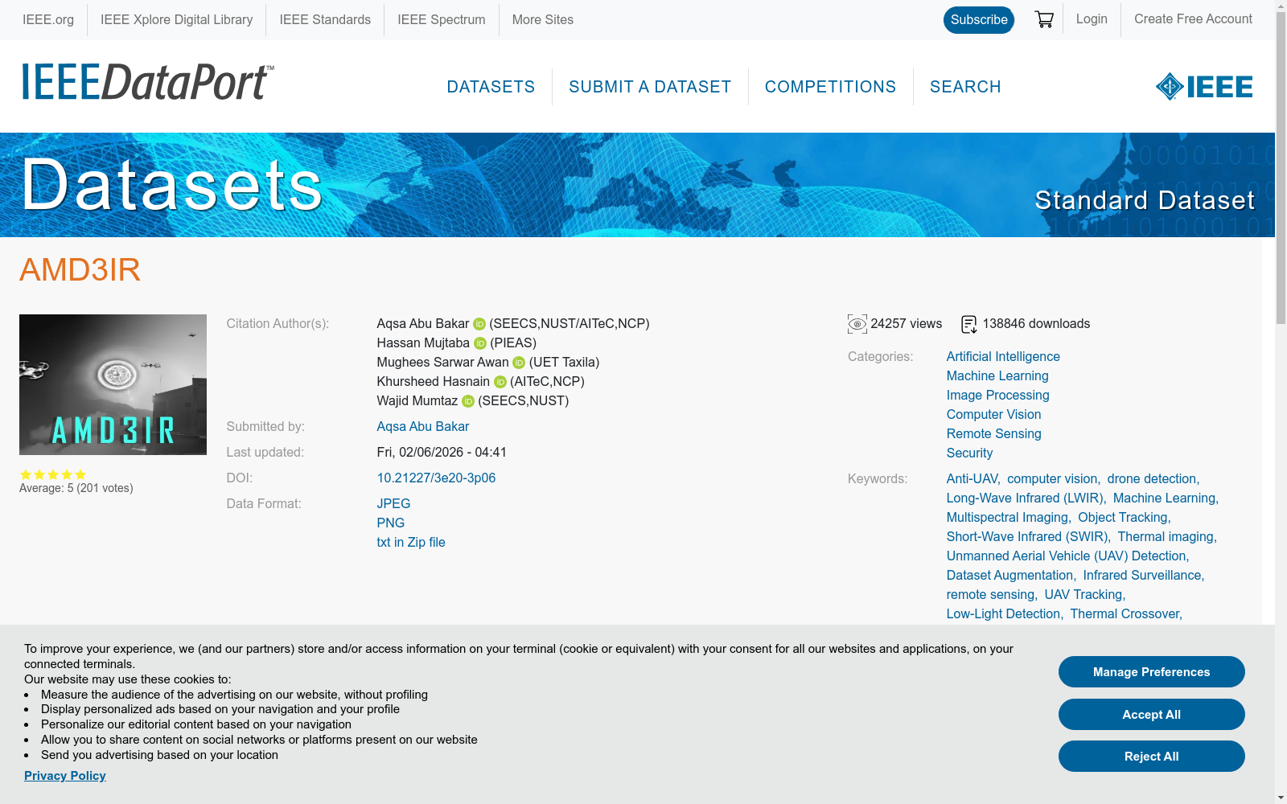1287x804 pixels.
Task: Click the page vertical scrollbar thumb
Action: click(1281, 169)
